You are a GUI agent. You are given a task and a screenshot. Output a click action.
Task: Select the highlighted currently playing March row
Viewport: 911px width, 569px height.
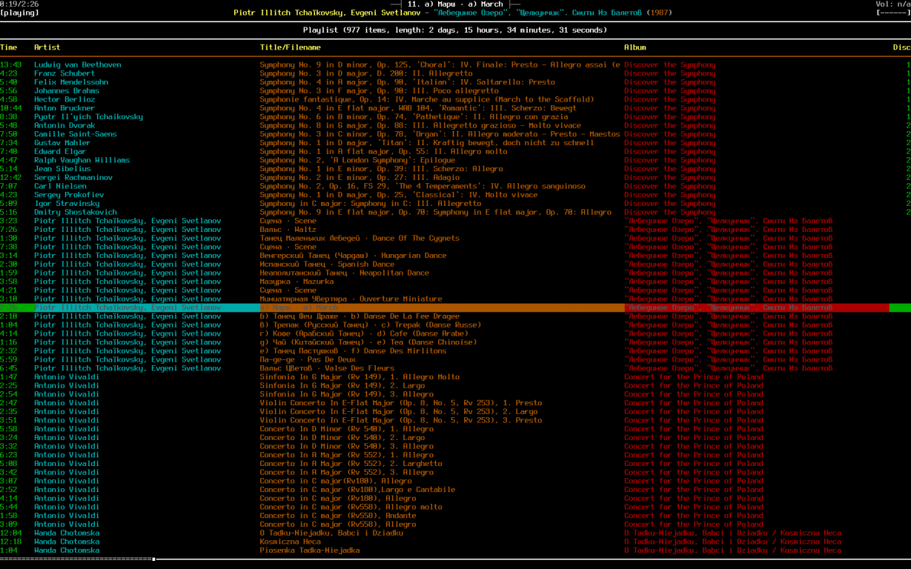coord(455,307)
